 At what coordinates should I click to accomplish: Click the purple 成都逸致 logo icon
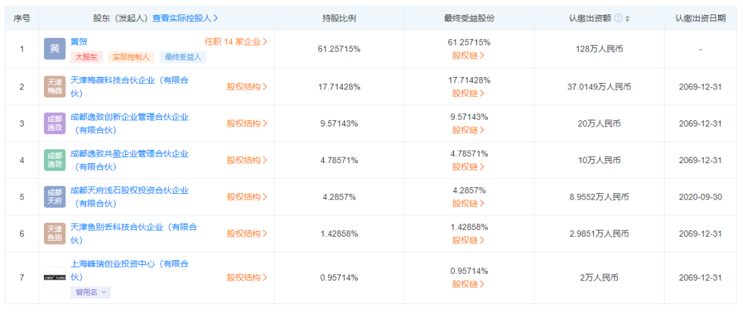point(54,123)
